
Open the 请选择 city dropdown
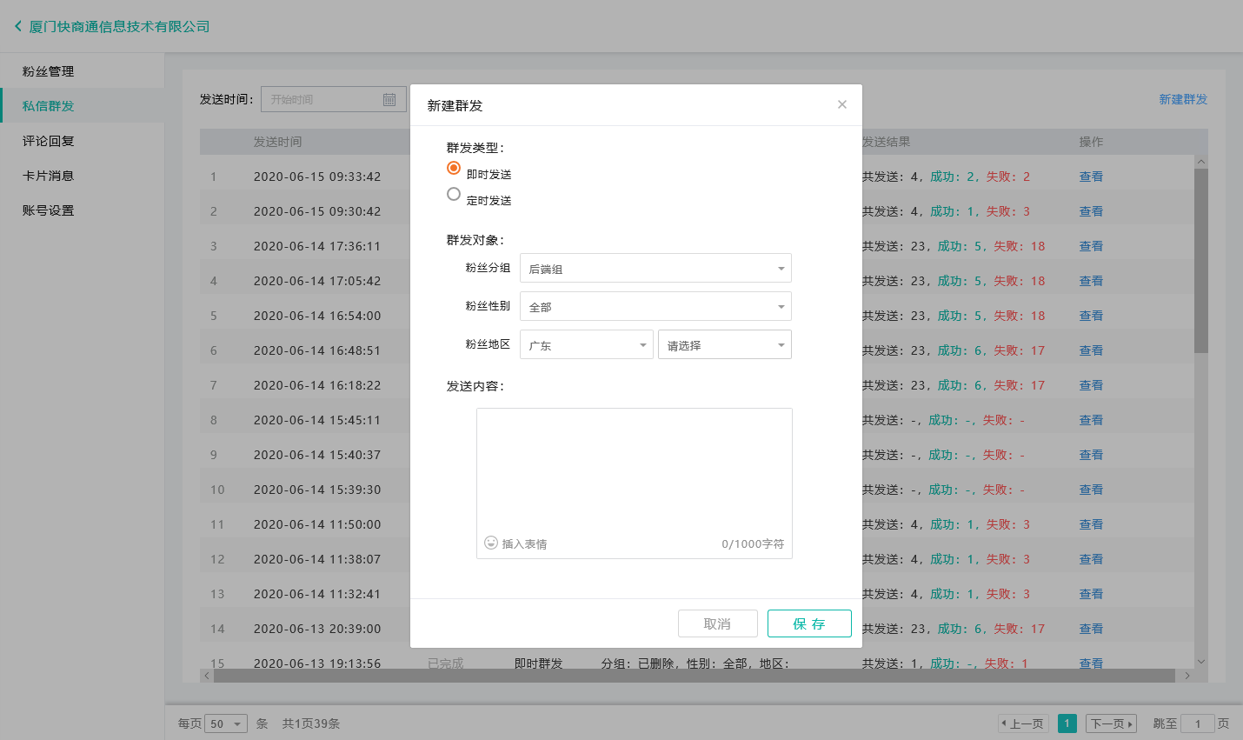(724, 344)
